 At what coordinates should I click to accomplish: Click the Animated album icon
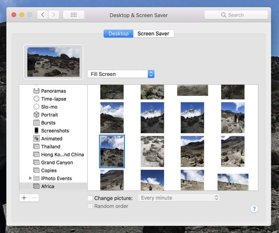coord(36,139)
